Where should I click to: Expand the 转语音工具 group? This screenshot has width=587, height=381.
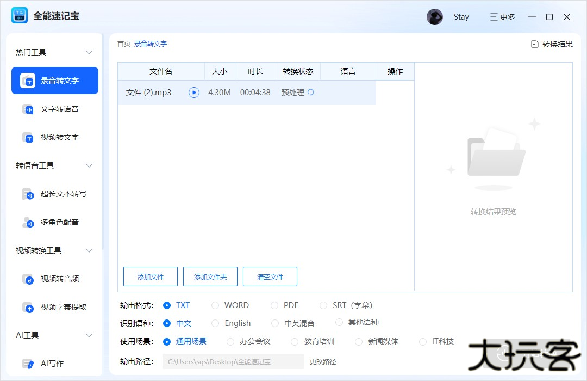coord(90,165)
